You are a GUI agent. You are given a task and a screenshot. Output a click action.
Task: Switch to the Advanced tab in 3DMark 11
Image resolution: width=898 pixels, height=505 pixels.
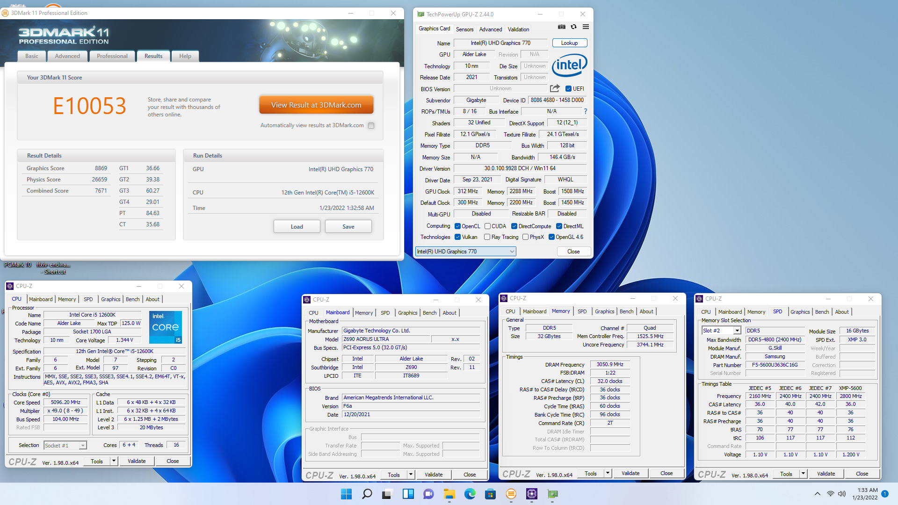67,56
